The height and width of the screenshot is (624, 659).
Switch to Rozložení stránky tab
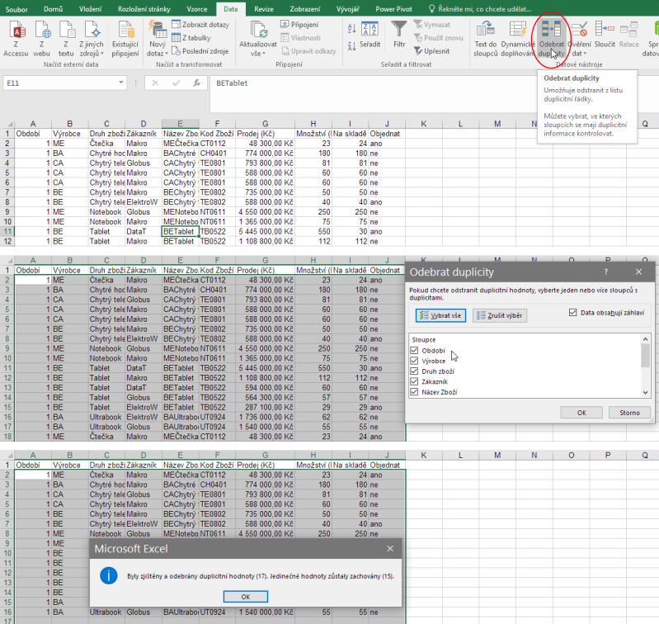pos(144,9)
